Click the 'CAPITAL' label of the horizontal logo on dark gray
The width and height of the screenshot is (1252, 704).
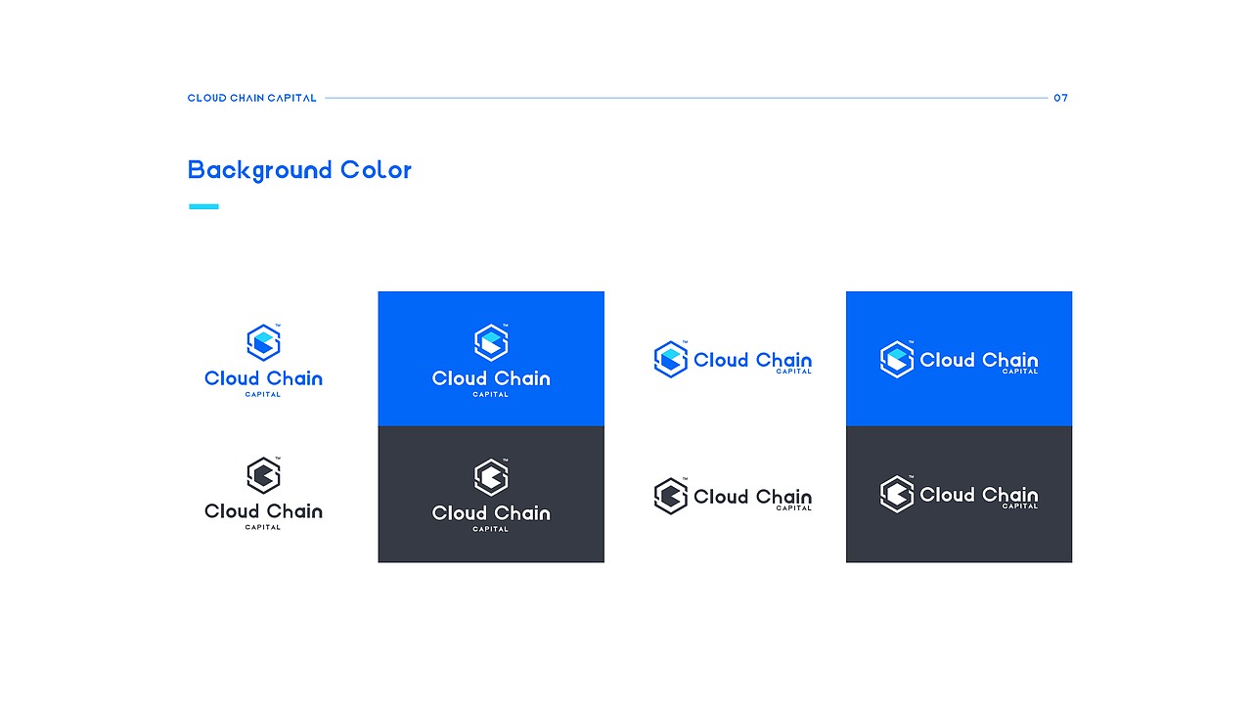point(1020,506)
